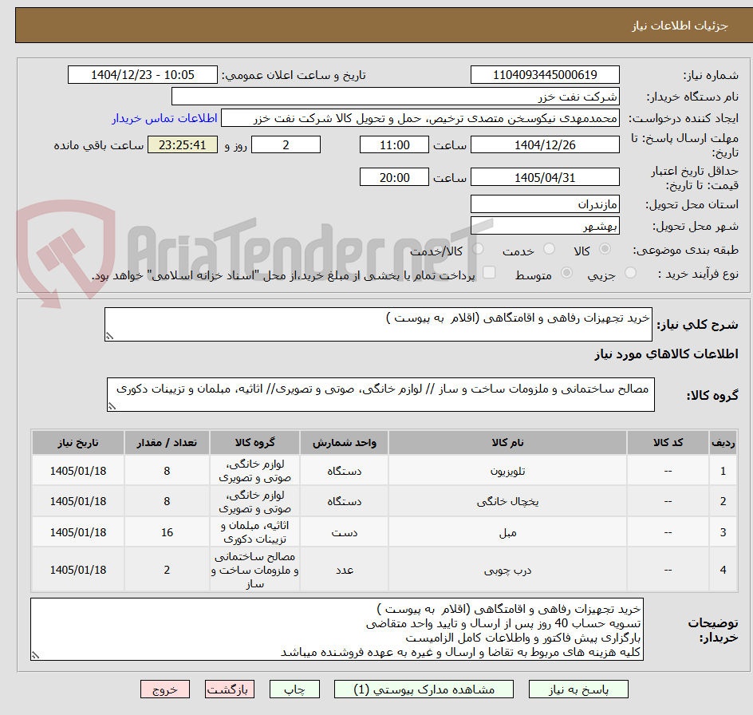Click the اطلاعات کالاهای مورد نیاز section heading
The width and height of the screenshot is (753, 715).
tap(666, 354)
